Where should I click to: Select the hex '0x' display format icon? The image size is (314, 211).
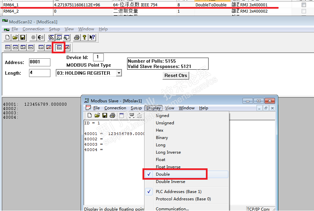click(x=31, y=47)
